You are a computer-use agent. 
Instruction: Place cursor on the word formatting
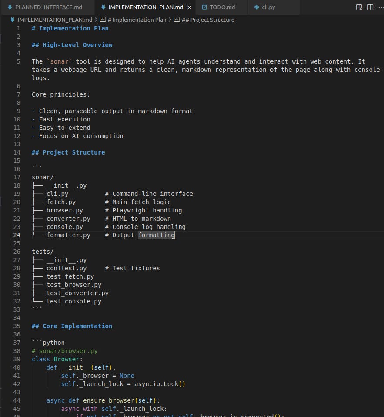156,235
